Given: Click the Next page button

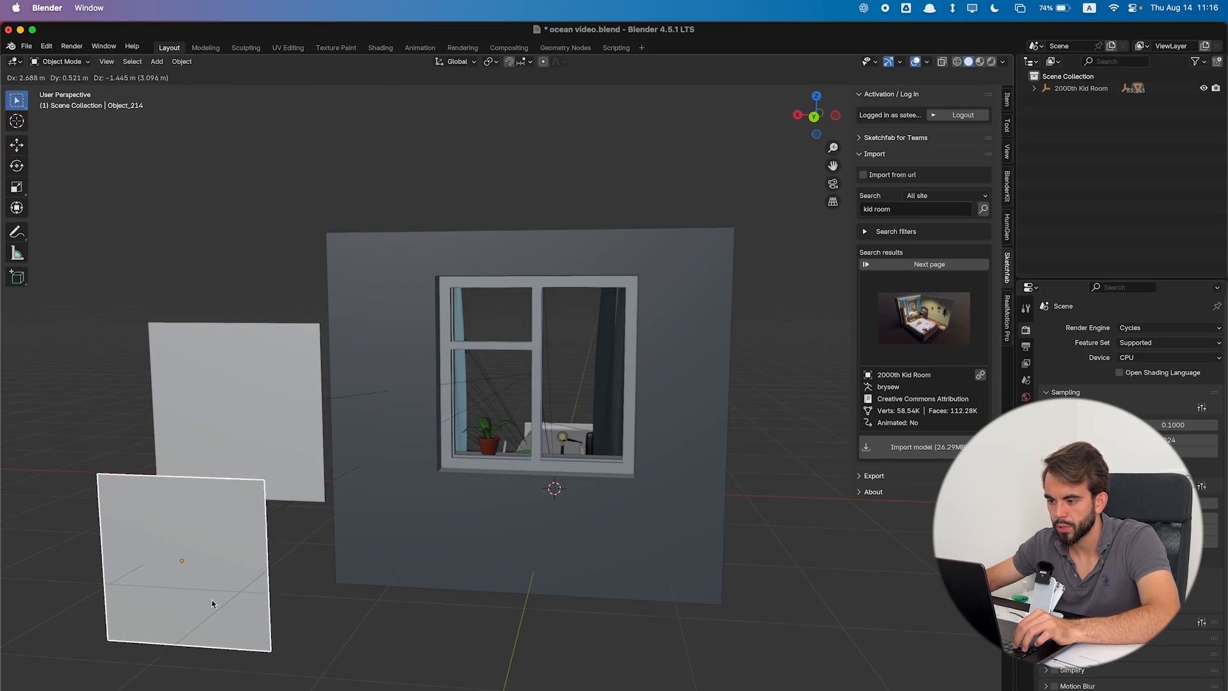Looking at the screenshot, I should (929, 264).
